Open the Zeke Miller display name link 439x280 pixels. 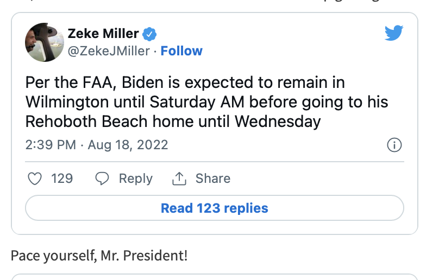(104, 34)
